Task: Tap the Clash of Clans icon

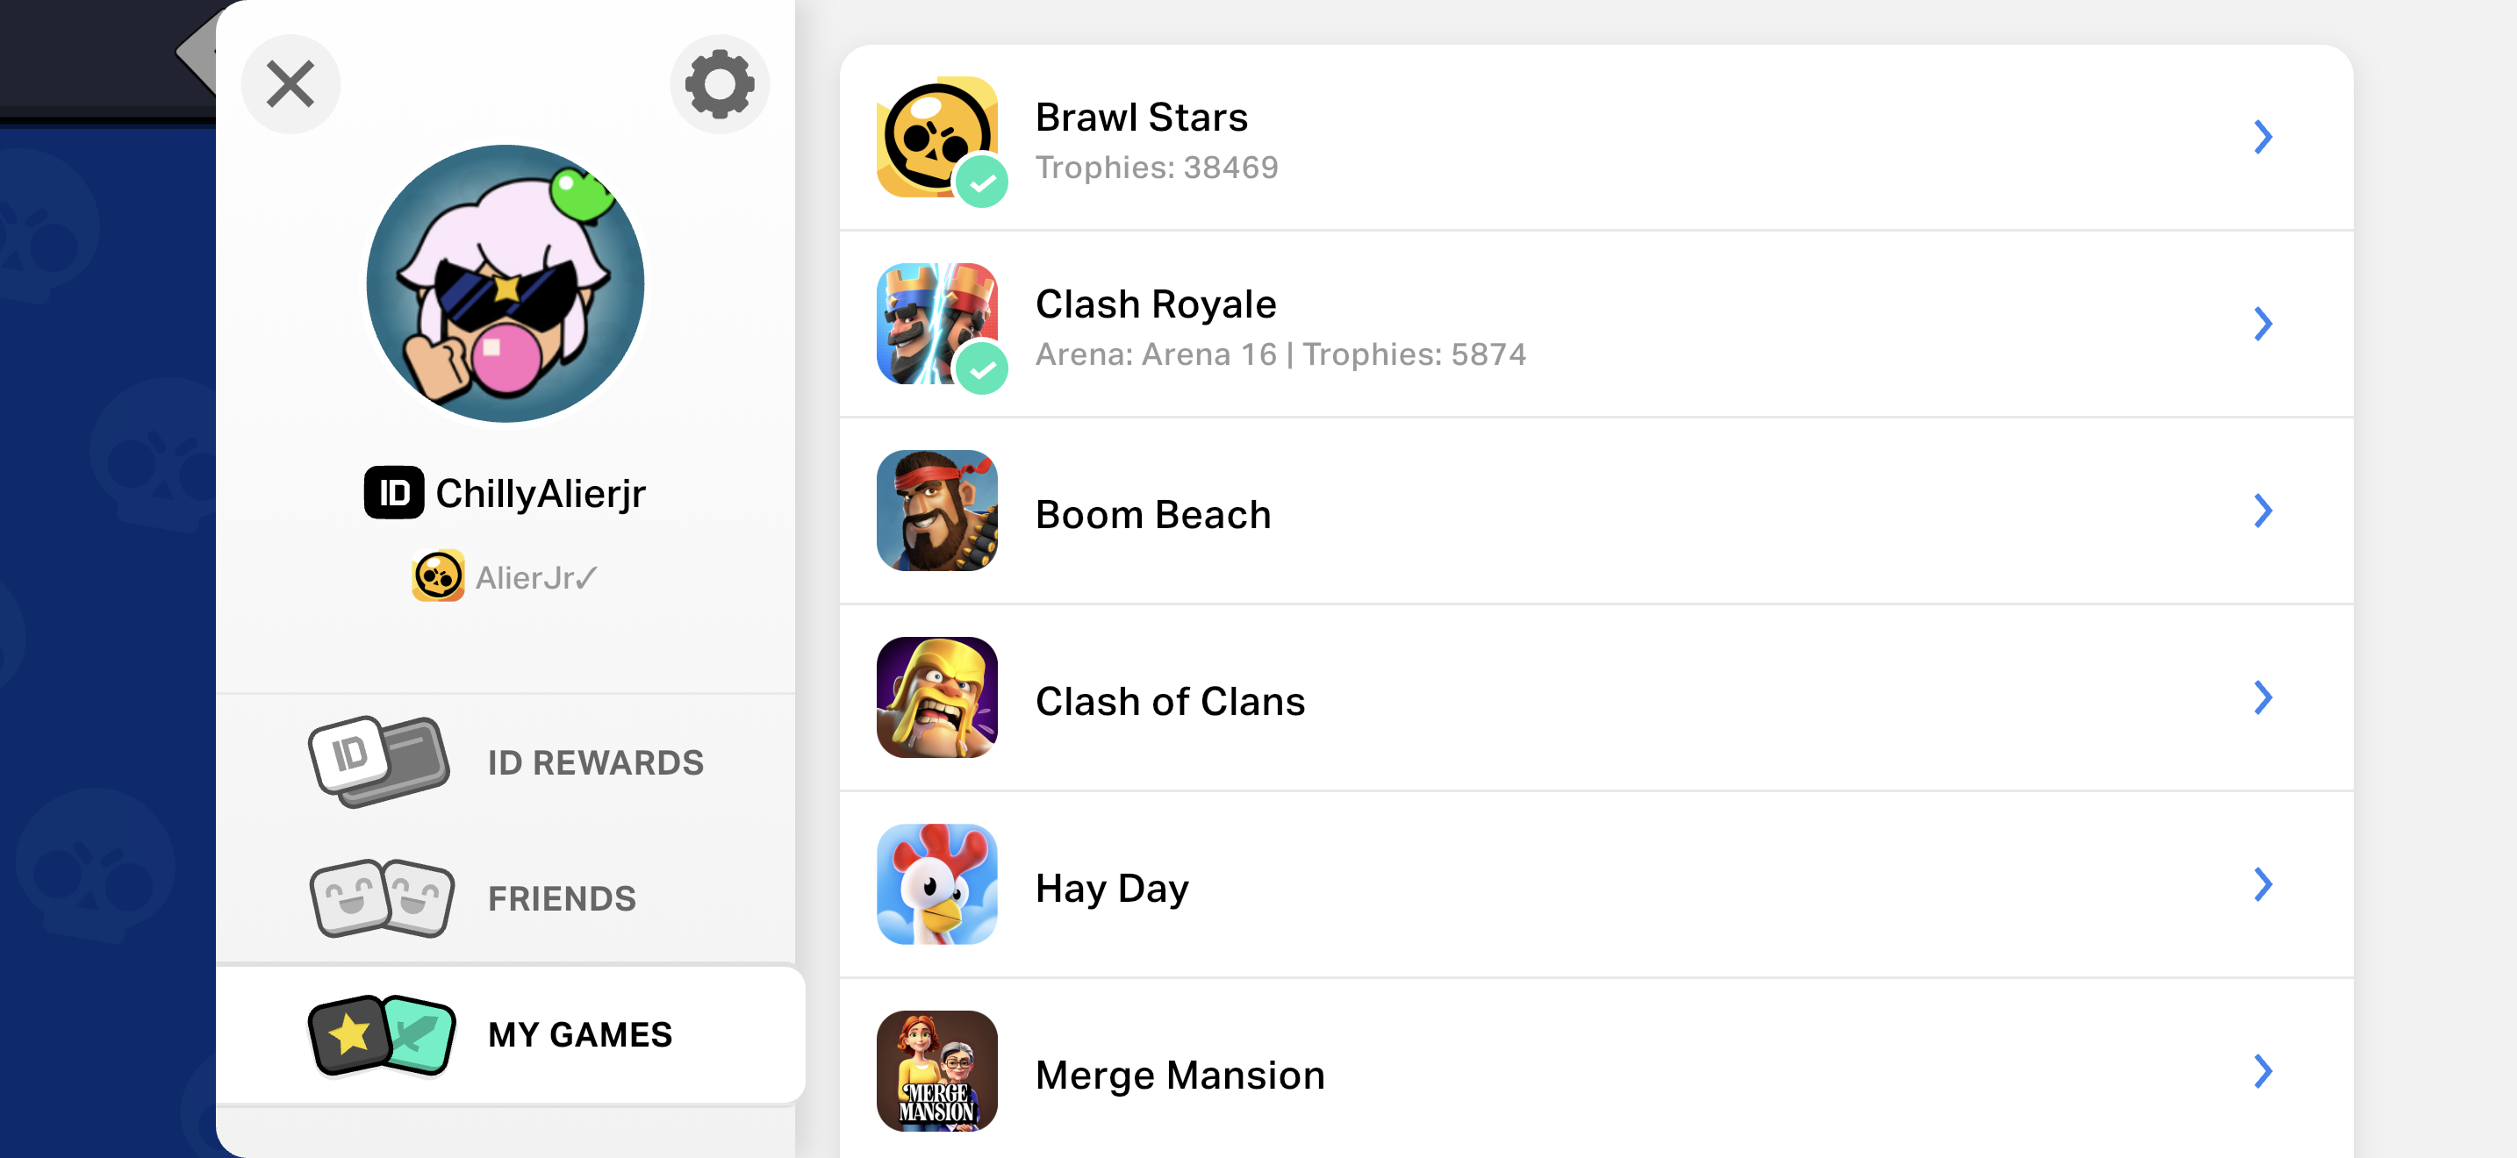Action: point(937,697)
